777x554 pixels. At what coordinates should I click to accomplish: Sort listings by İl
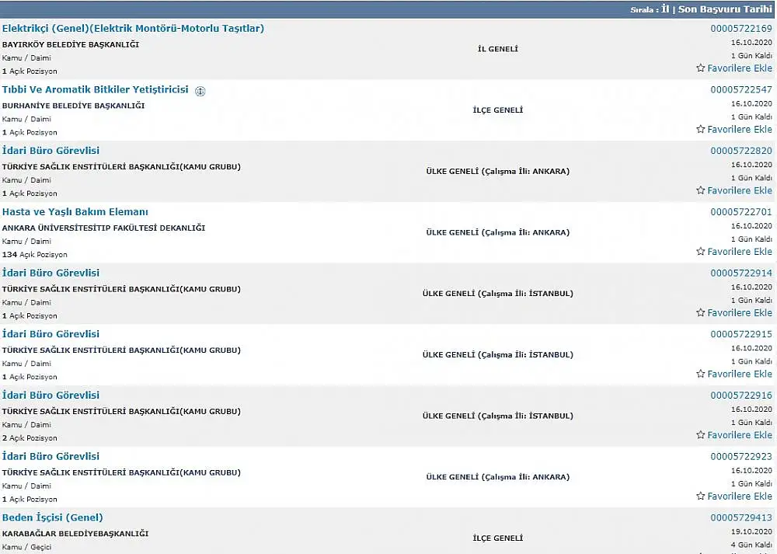(665, 9)
